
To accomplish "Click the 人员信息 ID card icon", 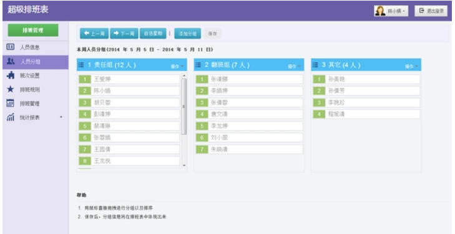I will [10, 47].
